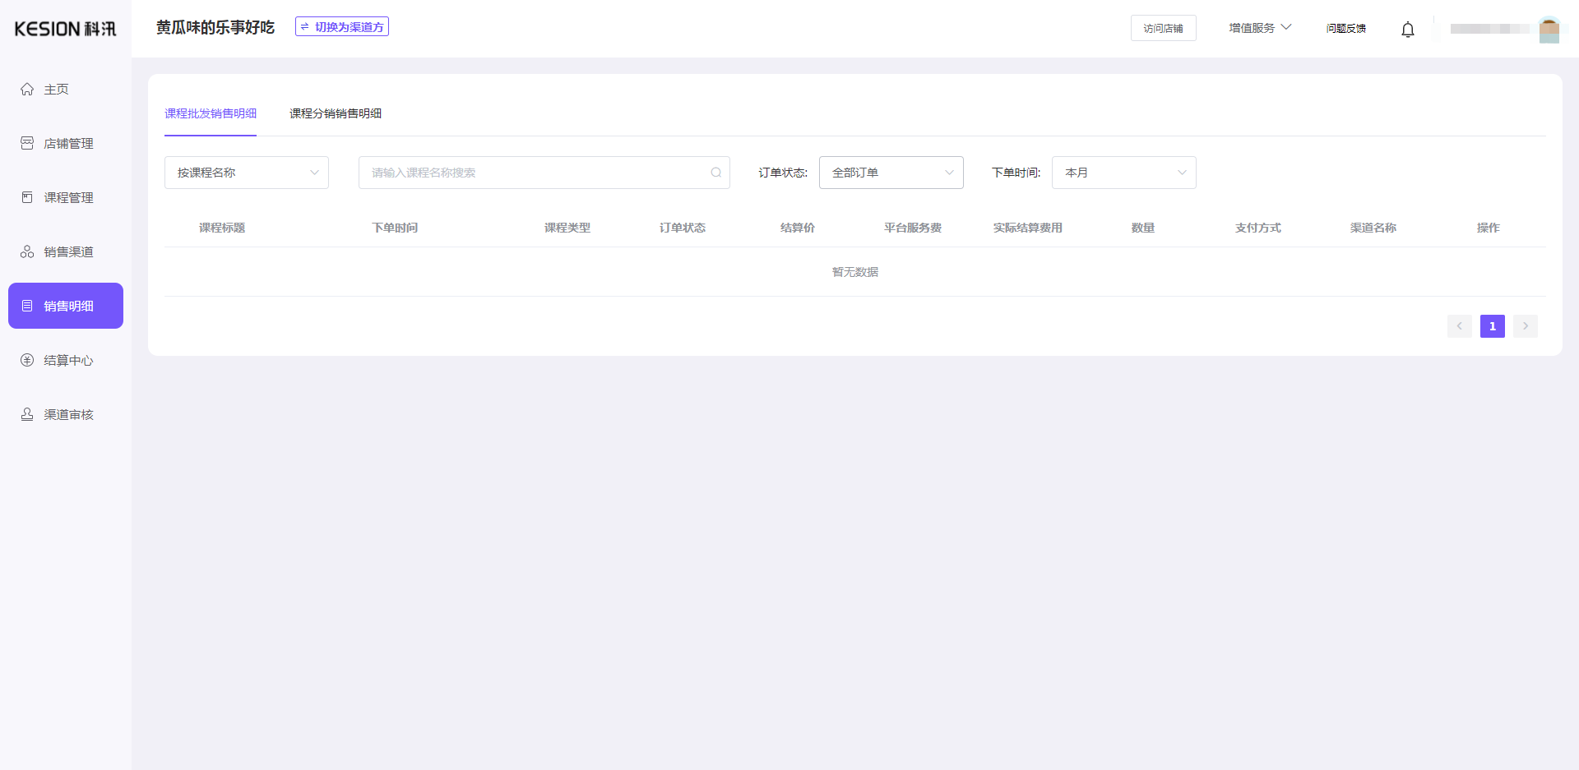The image size is (1579, 770).
Task: Select the 课程批发销售明细 tab
Action: [211, 113]
